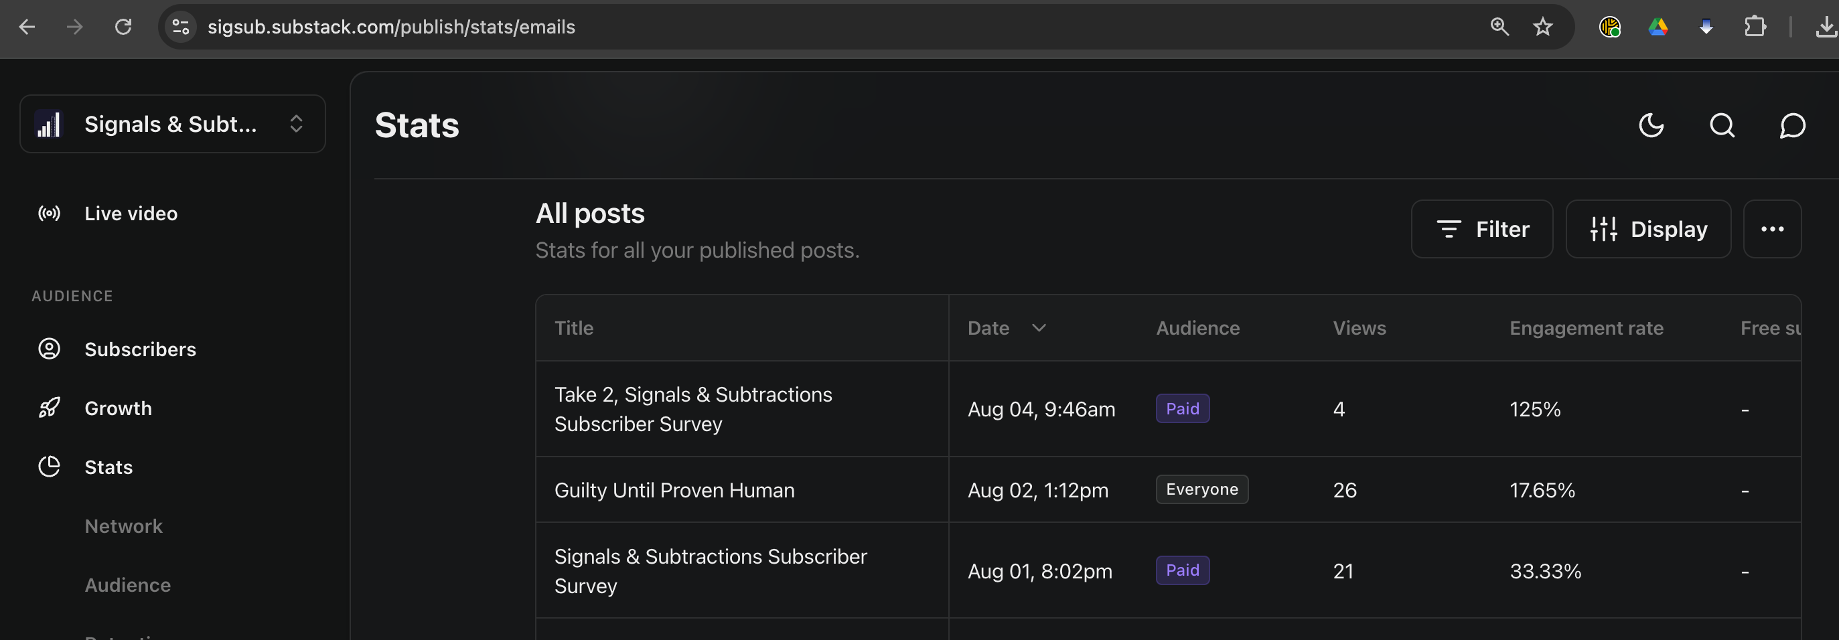The image size is (1839, 640).
Task: Click the 'Free su' truncated column header
Action: (x=1771, y=328)
